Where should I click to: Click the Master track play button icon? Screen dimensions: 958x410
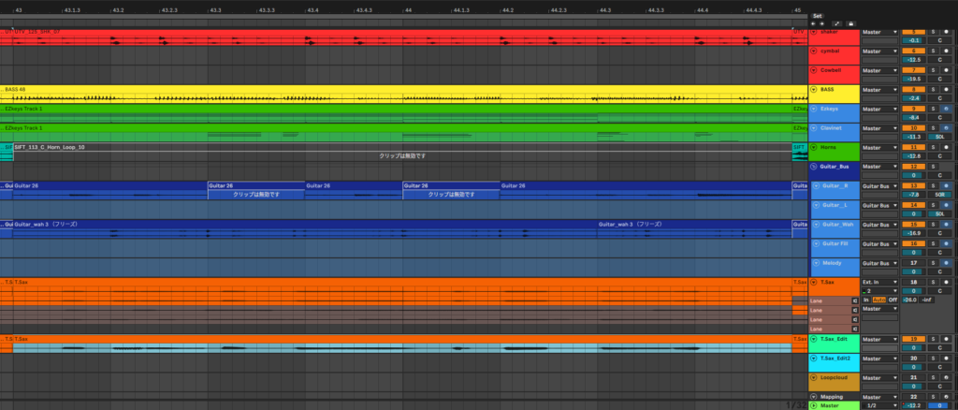[x=814, y=405]
